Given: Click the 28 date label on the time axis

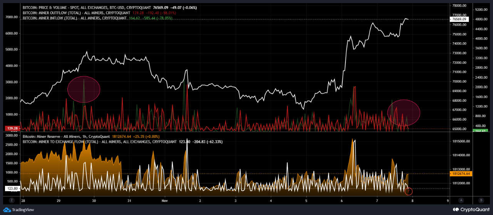Looking at the screenshot, I should (x=23, y=200).
